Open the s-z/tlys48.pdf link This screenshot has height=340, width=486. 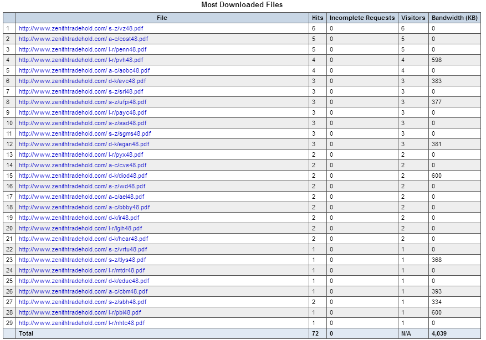pos(83,260)
